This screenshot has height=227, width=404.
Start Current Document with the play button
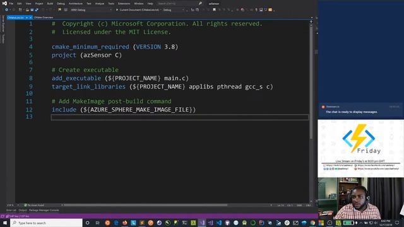click(138, 10)
